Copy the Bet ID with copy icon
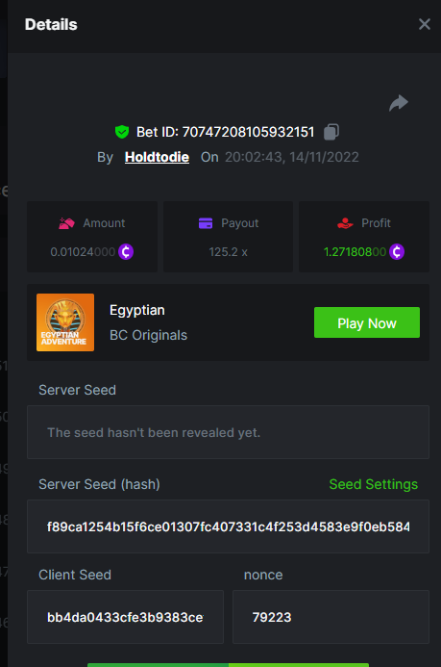Screen dimensions: 441x667 click(331, 132)
